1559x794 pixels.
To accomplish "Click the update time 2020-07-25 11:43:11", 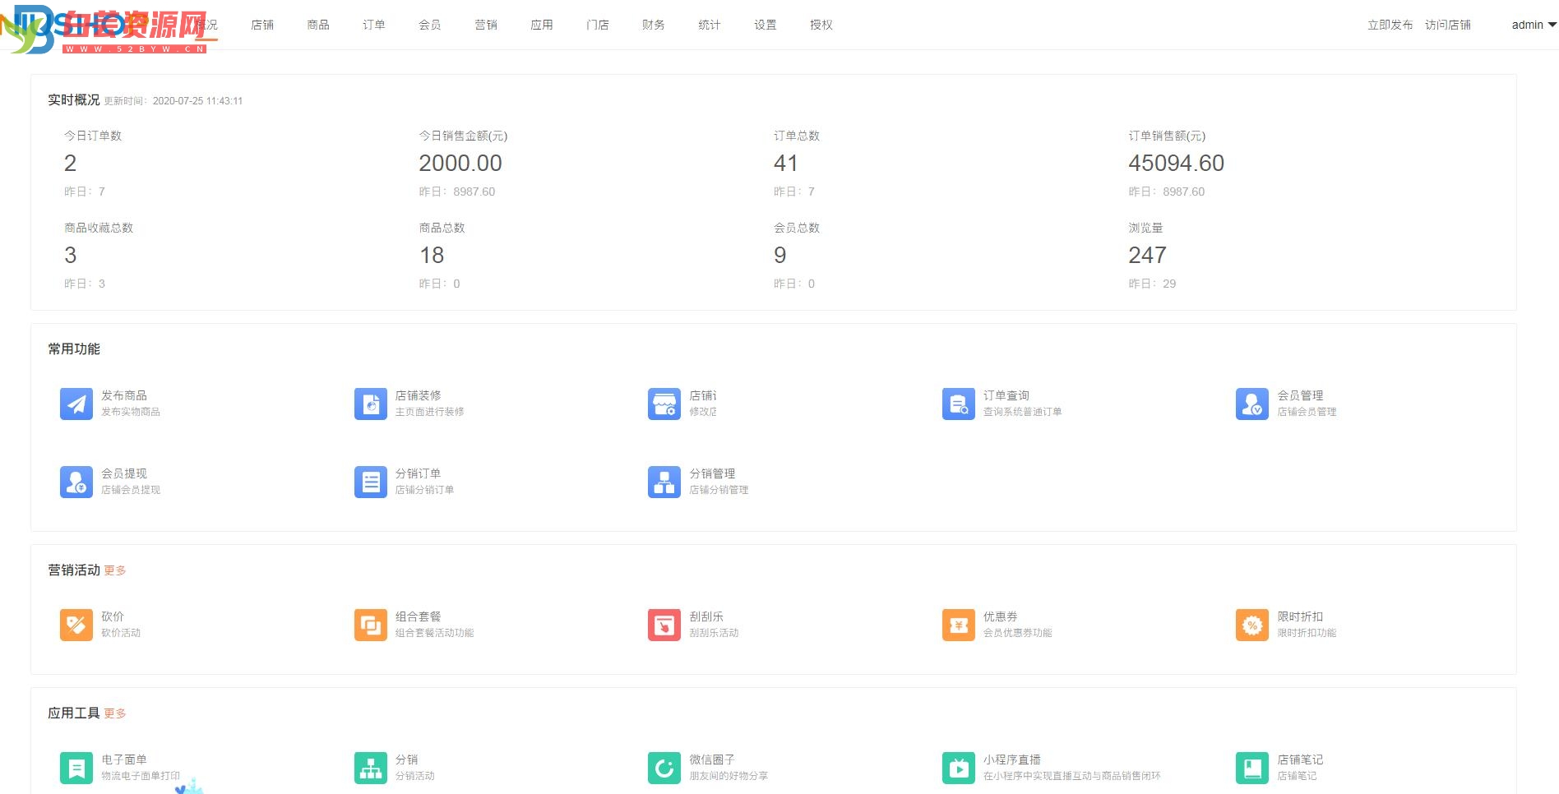I will 197,101.
